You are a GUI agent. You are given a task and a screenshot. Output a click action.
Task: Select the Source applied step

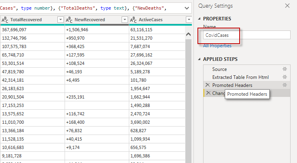[x=246, y=69]
